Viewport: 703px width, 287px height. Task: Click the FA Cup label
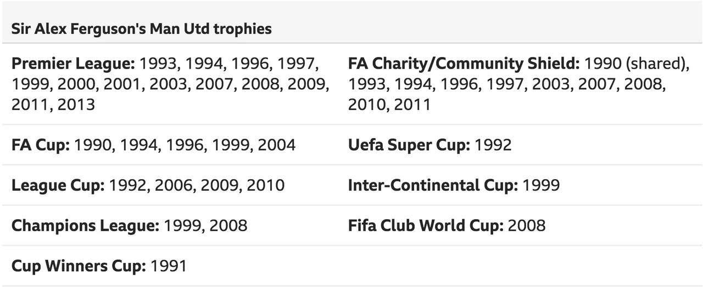tap(41, 145)
